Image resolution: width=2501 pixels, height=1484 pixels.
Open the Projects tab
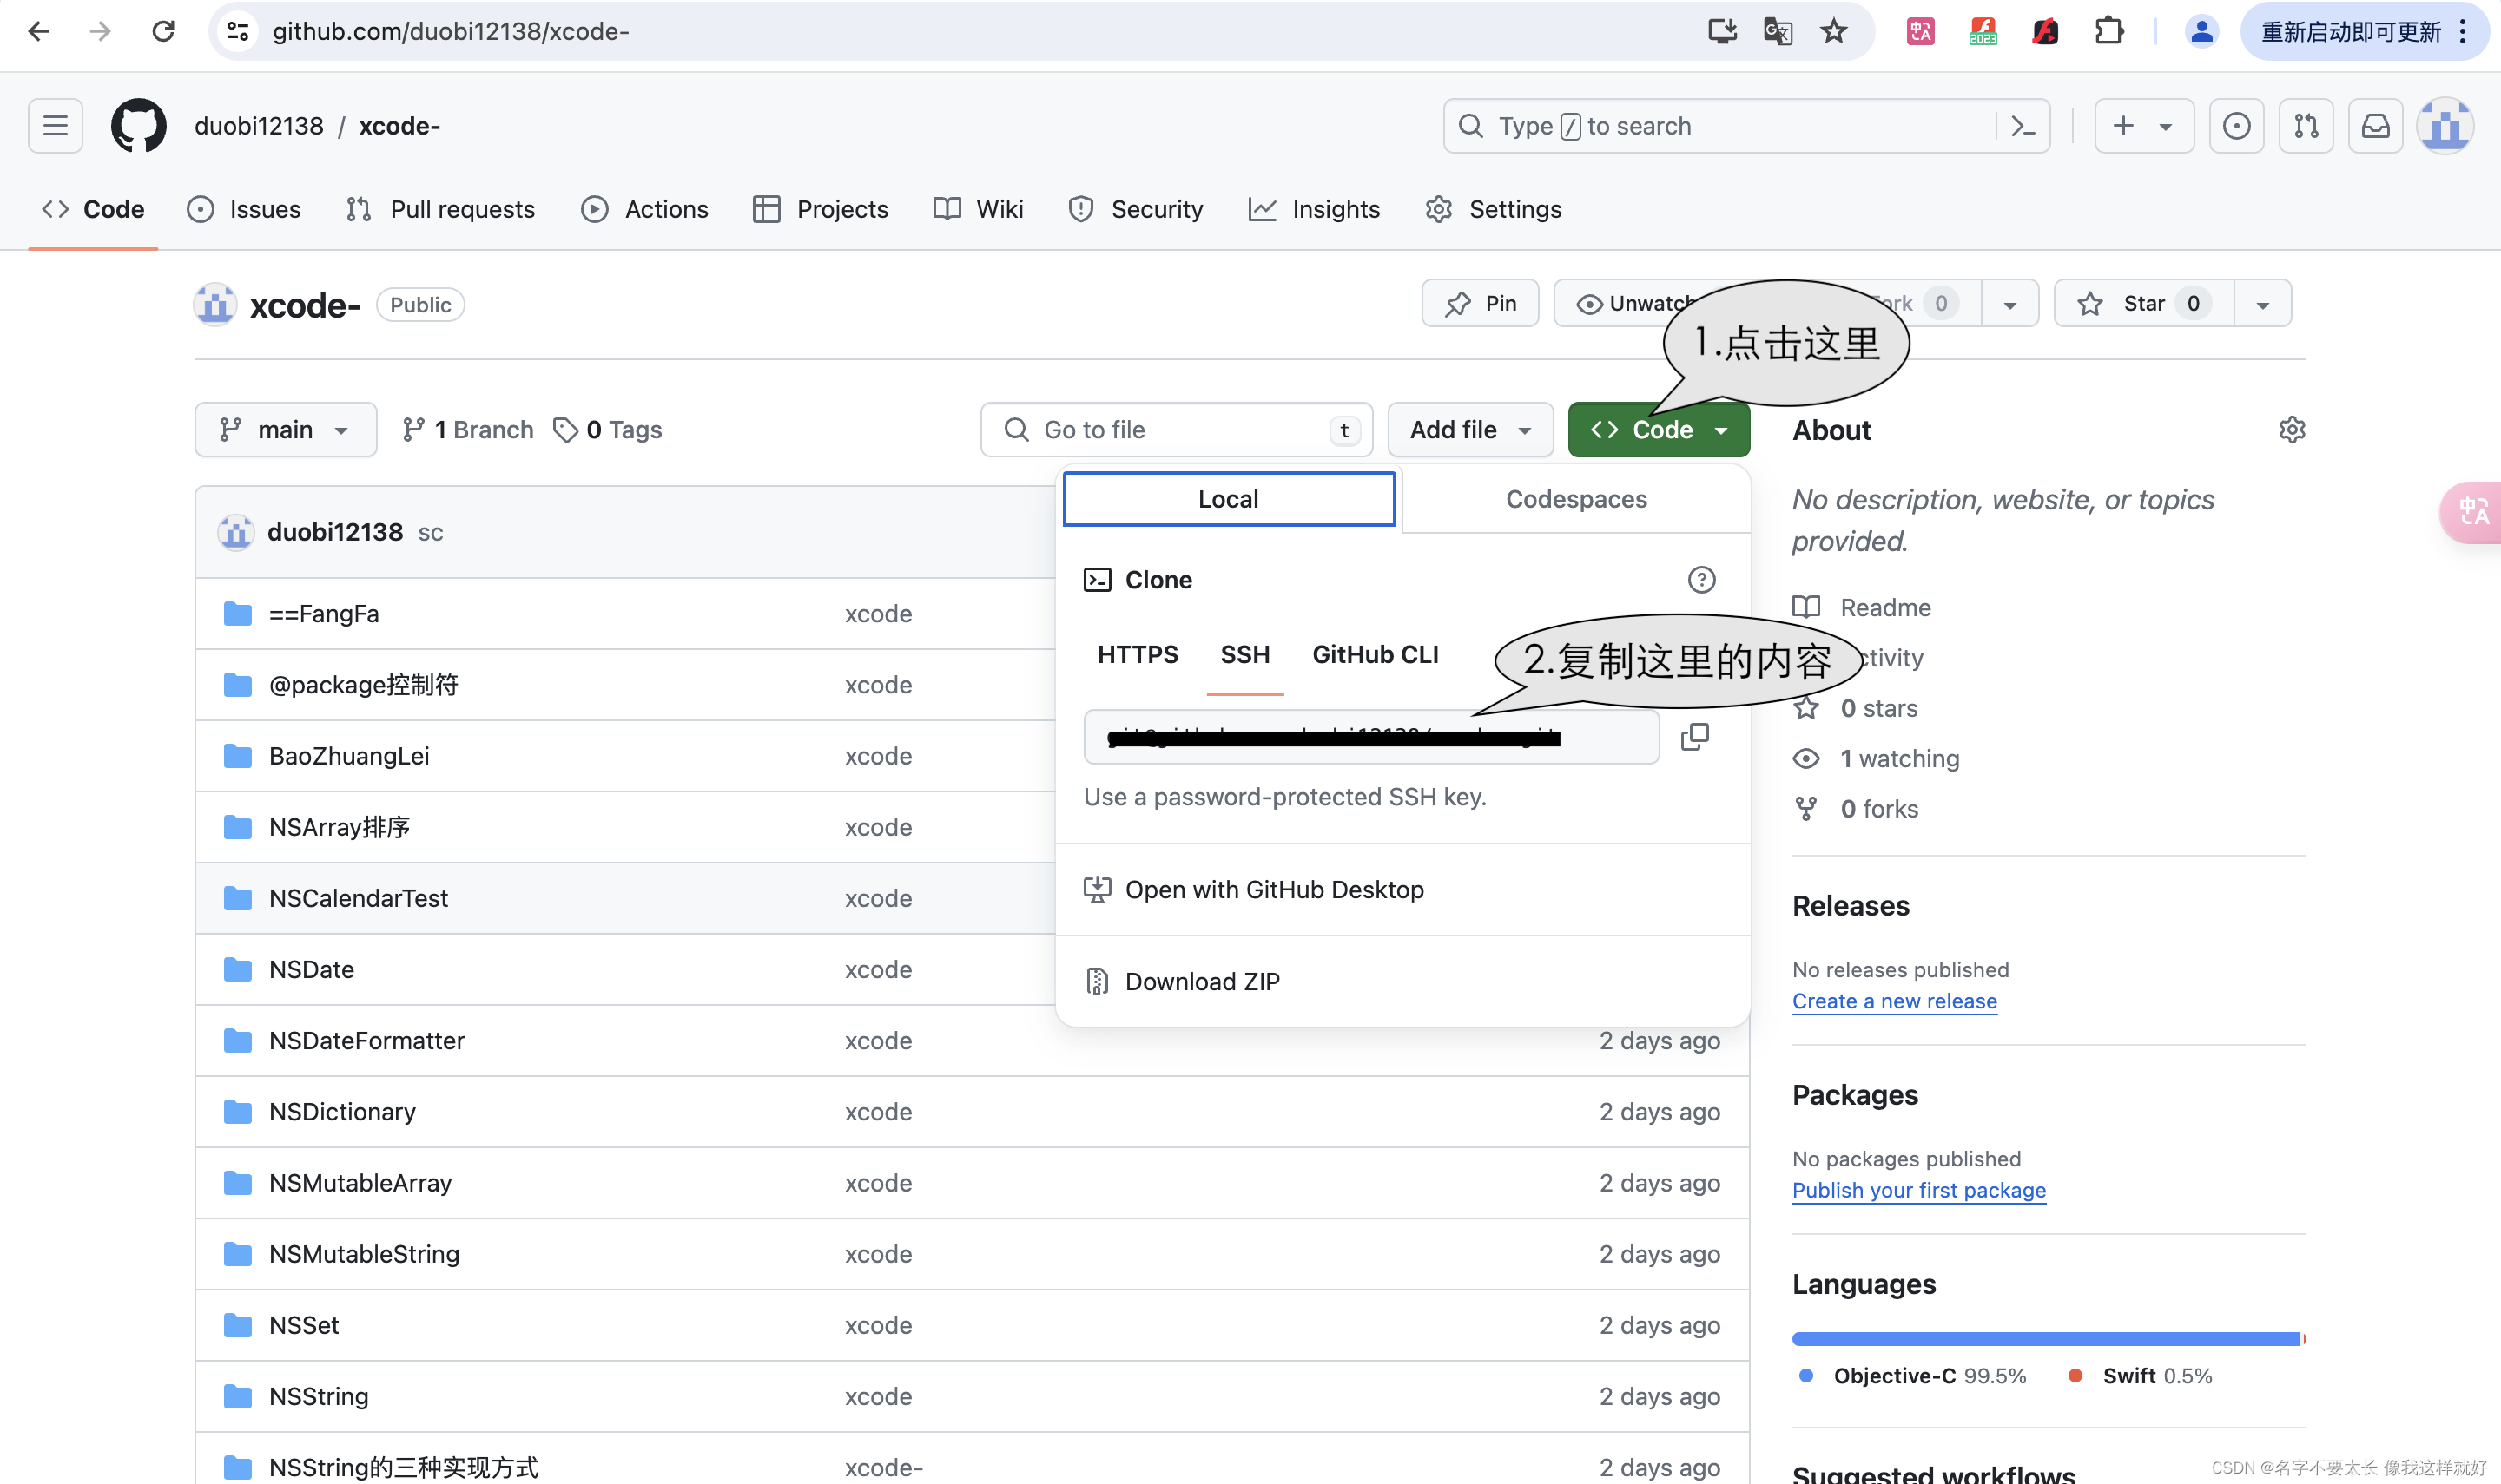[x=821, y=209]
